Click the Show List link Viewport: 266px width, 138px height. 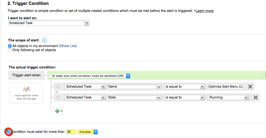[x=68, y=46]
